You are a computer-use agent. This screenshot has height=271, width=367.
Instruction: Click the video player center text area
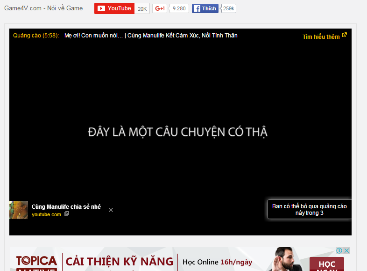point(177,132)
